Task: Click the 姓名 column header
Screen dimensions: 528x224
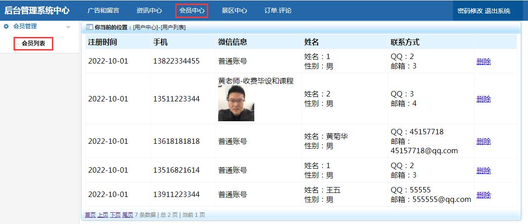Action: click(x=312, y=42)
